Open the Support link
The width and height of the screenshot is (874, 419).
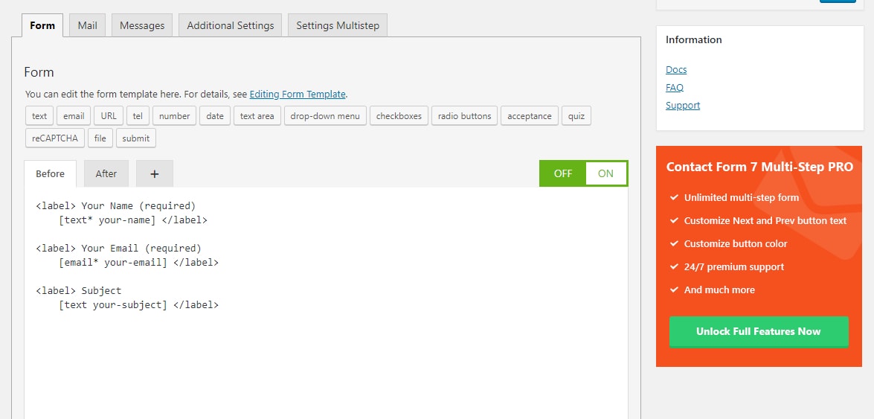pos(683,106)
